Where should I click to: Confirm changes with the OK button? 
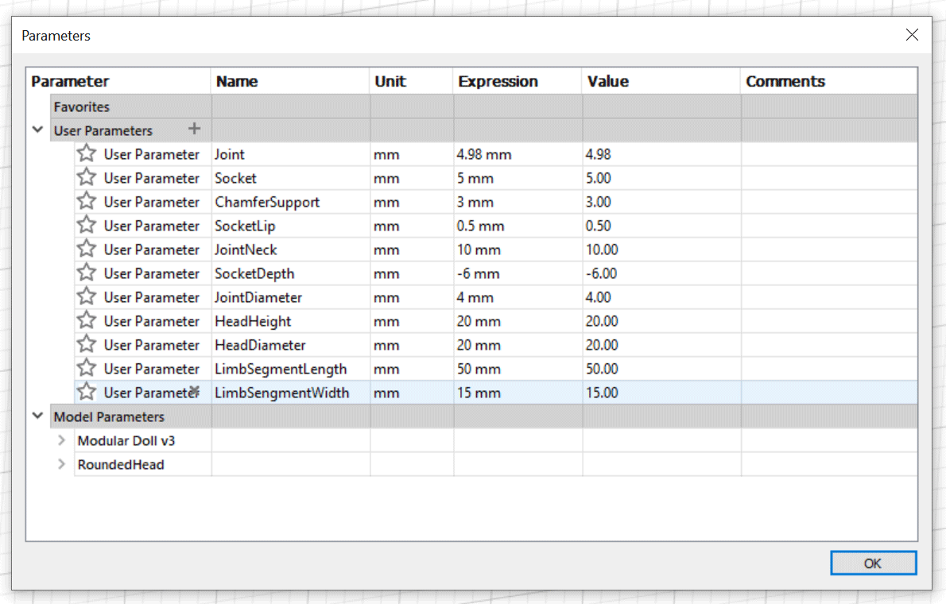tap(873, 563)
